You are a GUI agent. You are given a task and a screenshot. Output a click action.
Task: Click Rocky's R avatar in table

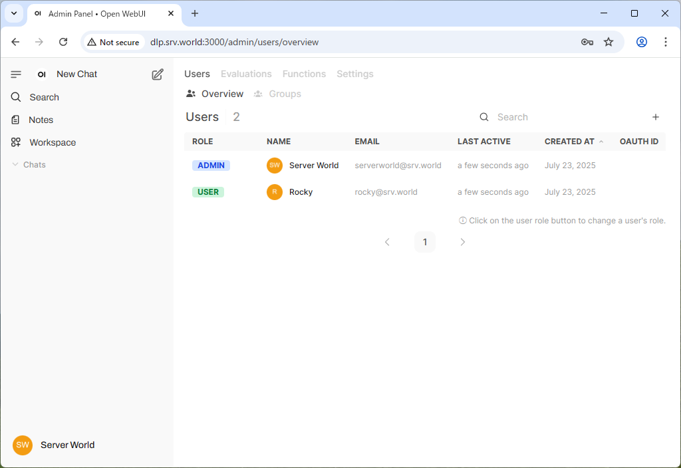coord(275,192)
